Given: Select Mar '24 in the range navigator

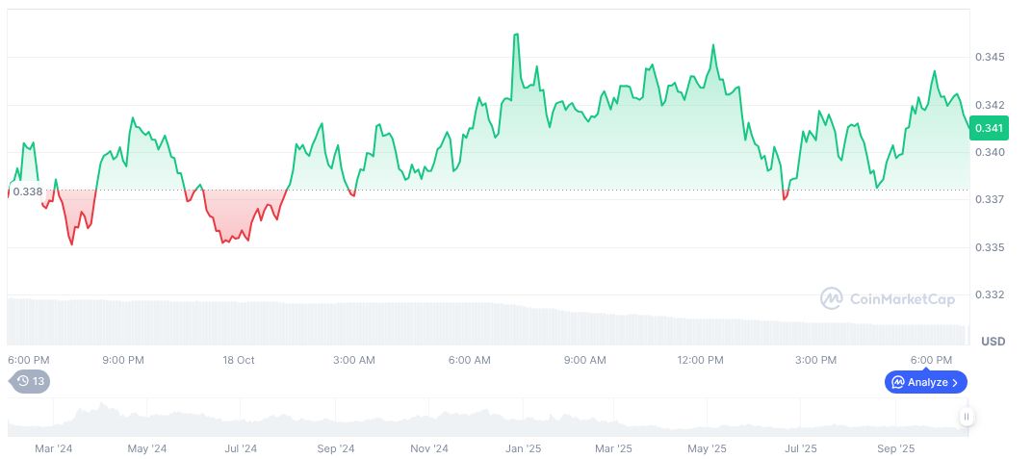Looking at the screenshot, I should 54,448.
